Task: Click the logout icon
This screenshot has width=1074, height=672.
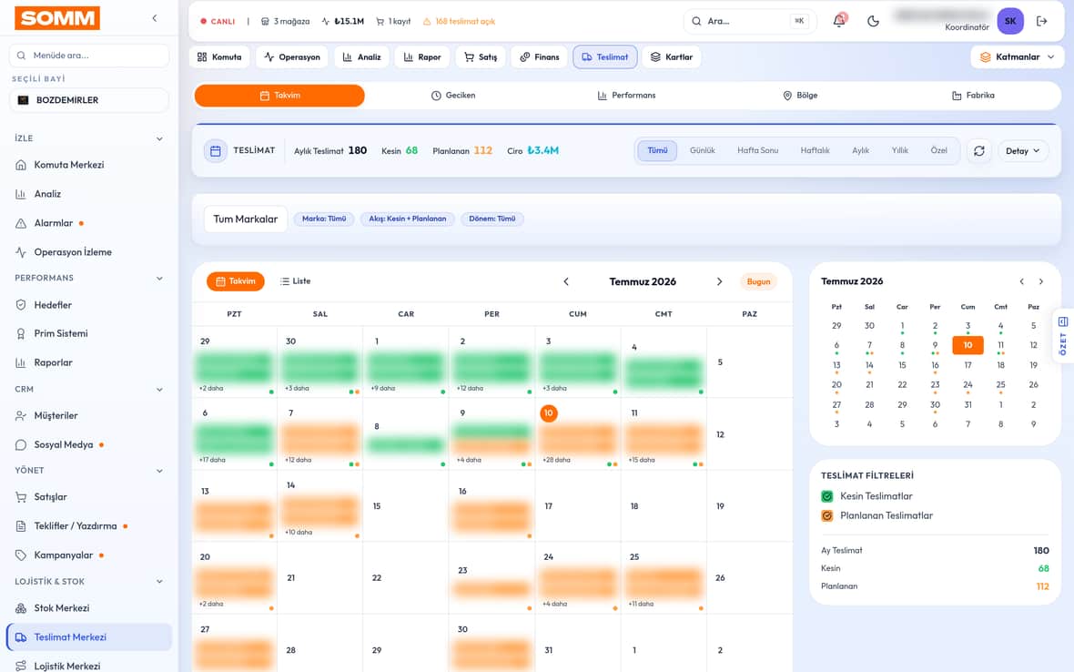Action: pos(1042,21)
